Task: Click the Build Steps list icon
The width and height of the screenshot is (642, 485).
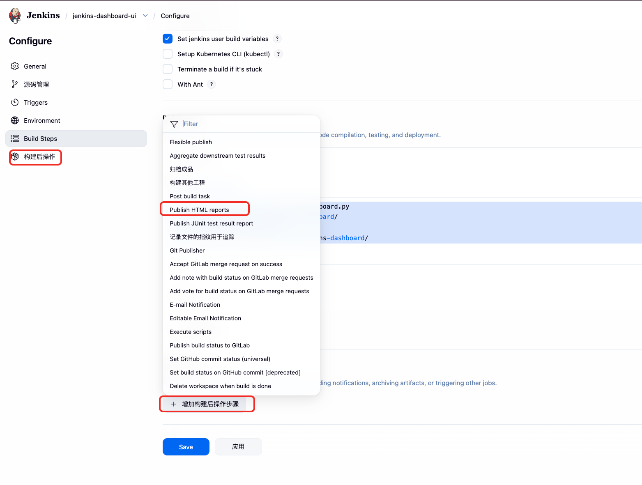Action: [x=15, y=138]
